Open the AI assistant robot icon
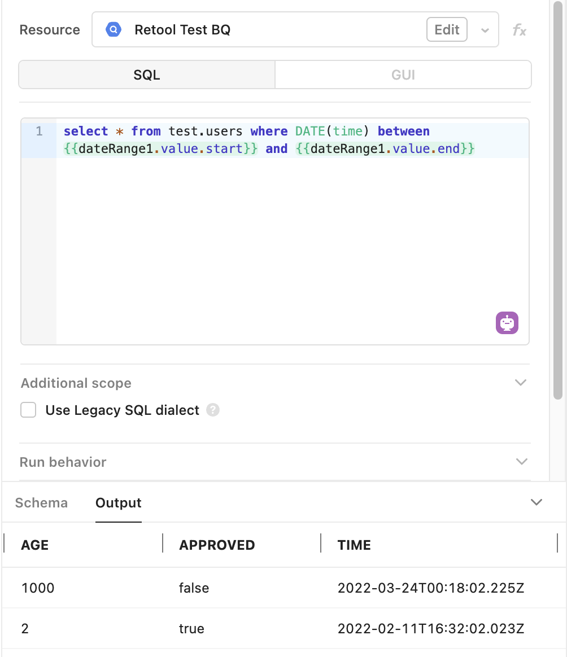The width and height of the screenshot is (567, 657). coord(507,323)
